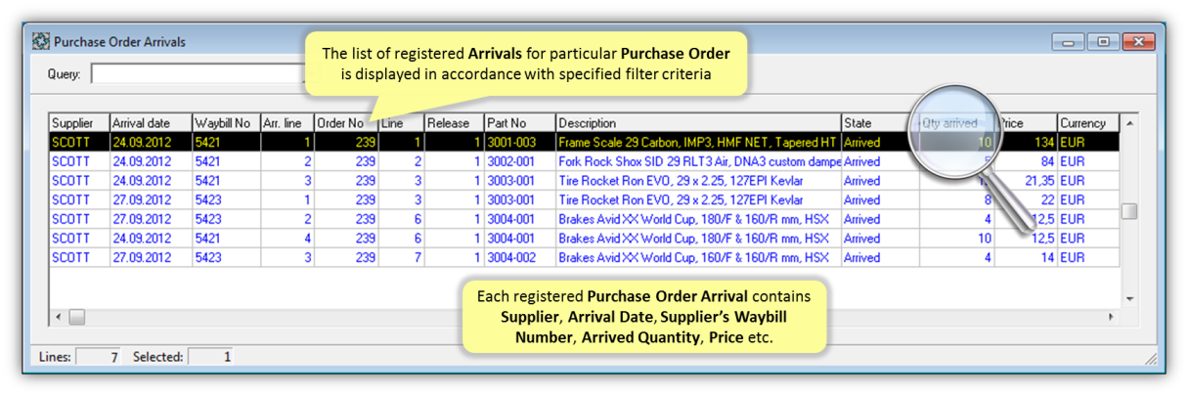Select the Frame Scale 29 Carbon row
This screenshot has width=1188, height=396.
pos(697,143)
